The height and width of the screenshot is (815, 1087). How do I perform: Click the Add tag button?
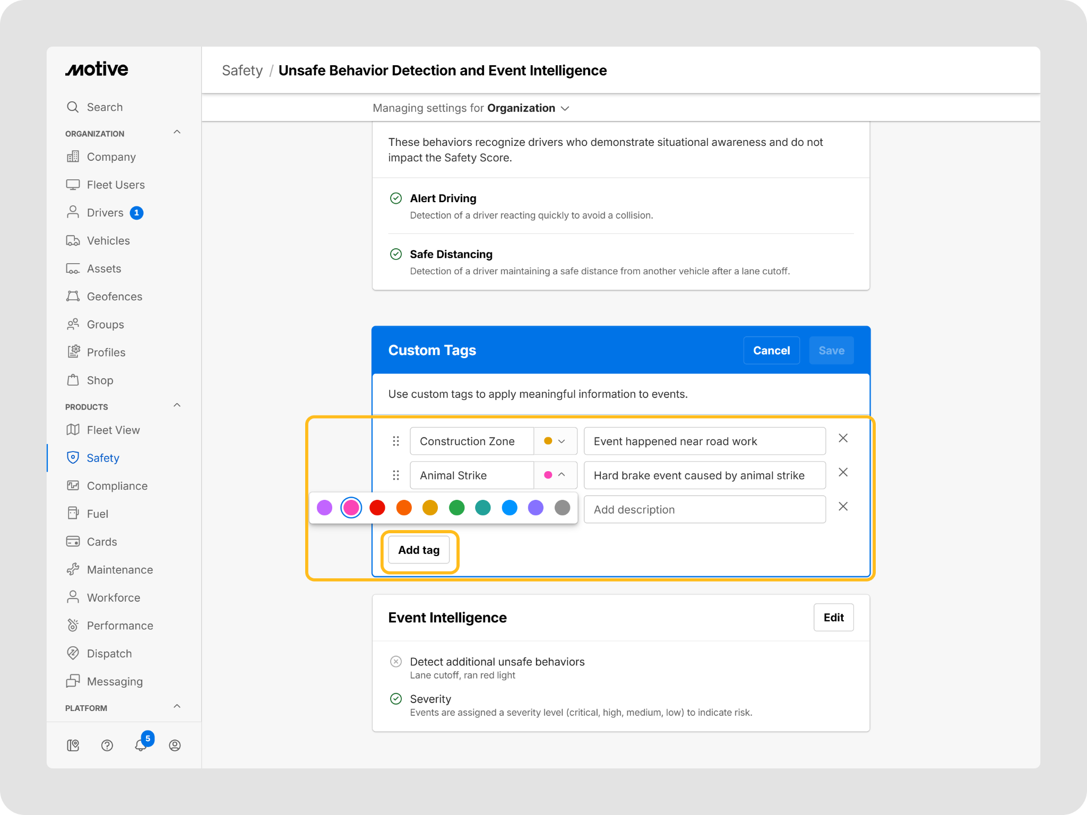pos(419,550)
